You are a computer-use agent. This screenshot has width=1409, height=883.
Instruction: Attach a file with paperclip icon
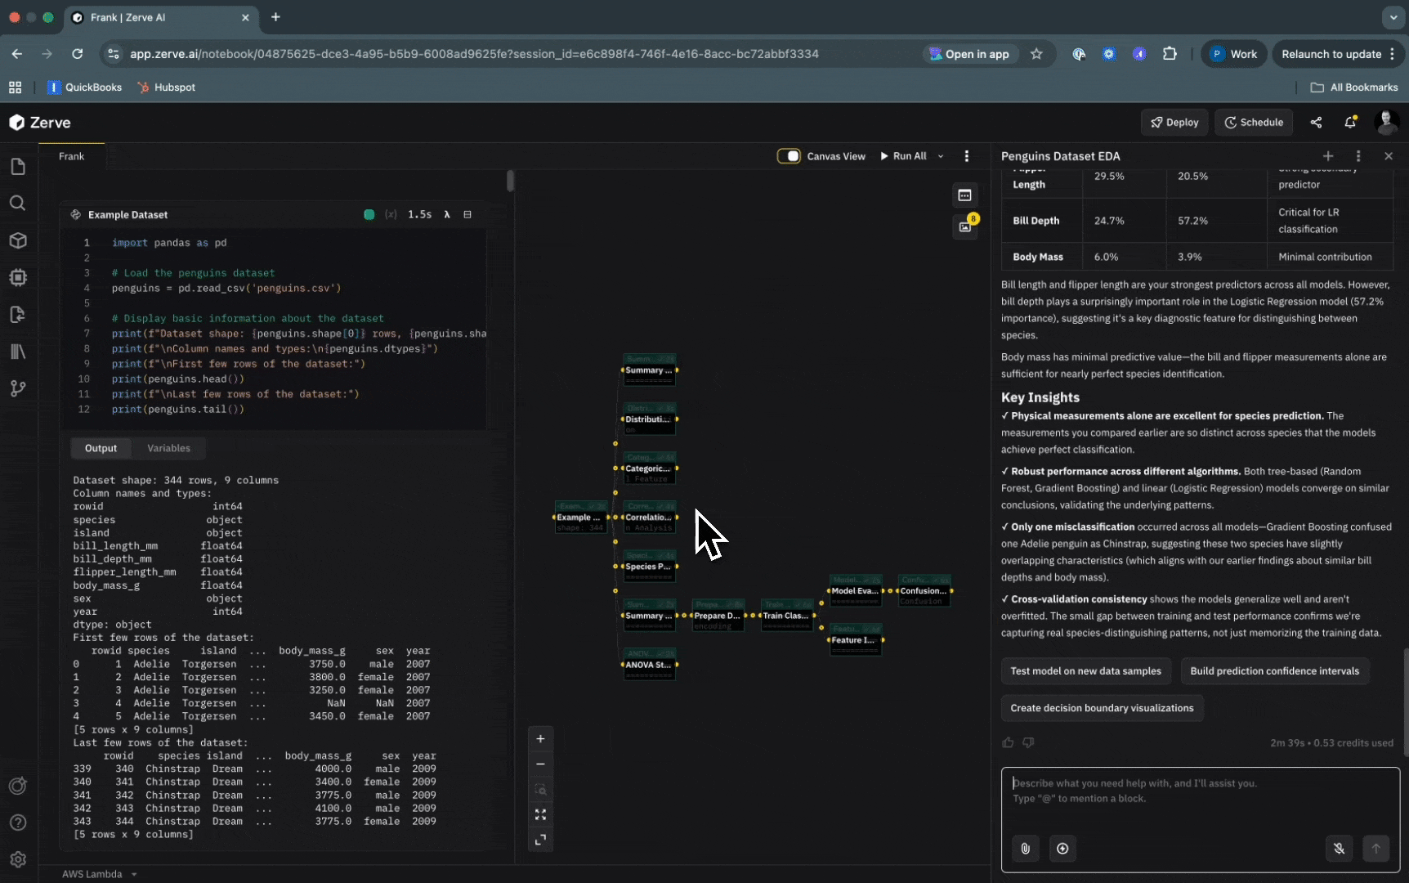coord(1025,849)
